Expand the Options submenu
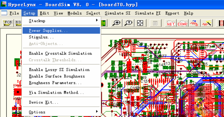The image size is (224, 117). 61,112
